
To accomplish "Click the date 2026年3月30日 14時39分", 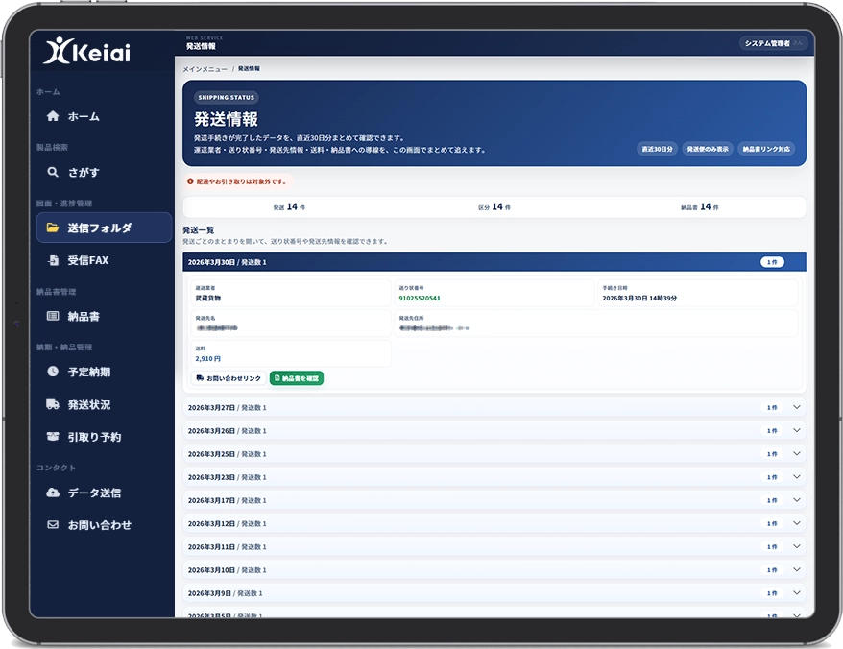I will click(x=639, y=298).
